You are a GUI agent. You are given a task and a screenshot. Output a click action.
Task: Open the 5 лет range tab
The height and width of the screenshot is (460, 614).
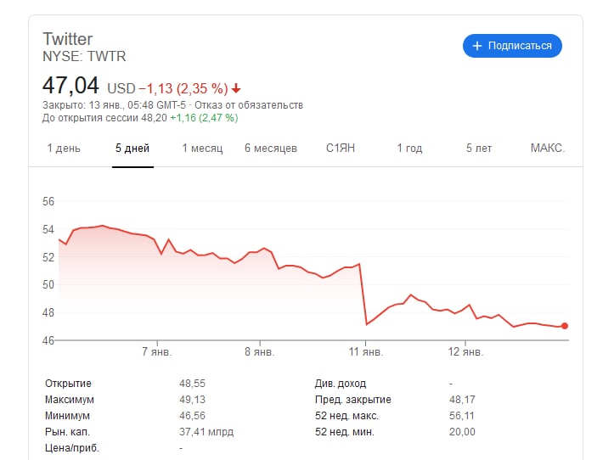(479, 149)
